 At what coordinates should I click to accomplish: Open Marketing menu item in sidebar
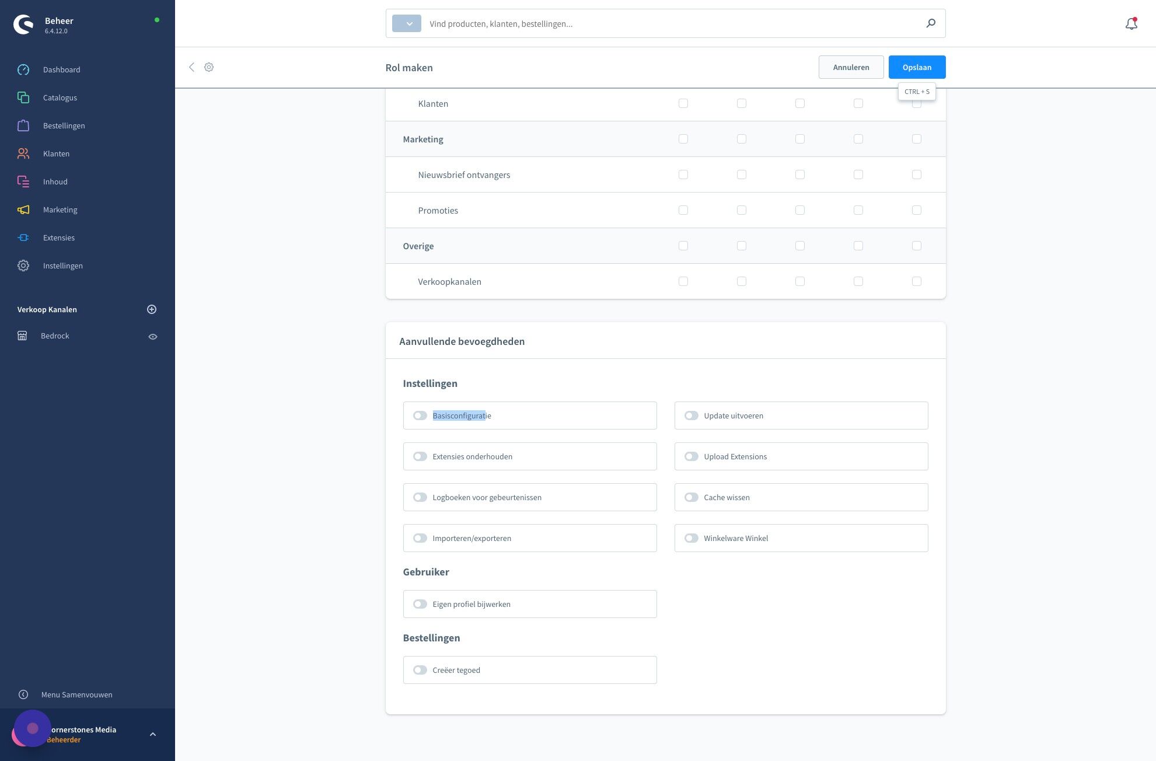click(x=60, y=210)
